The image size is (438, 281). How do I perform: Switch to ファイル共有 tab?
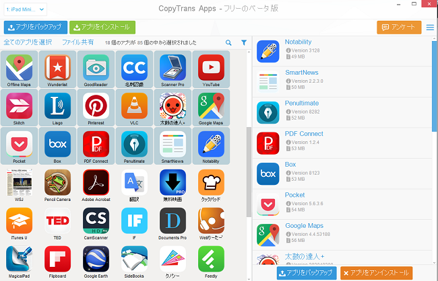pos(78,42)
